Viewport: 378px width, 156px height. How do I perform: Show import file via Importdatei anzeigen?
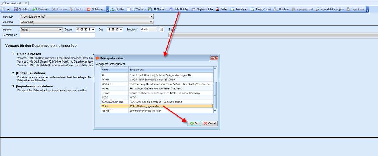(329, 9)
